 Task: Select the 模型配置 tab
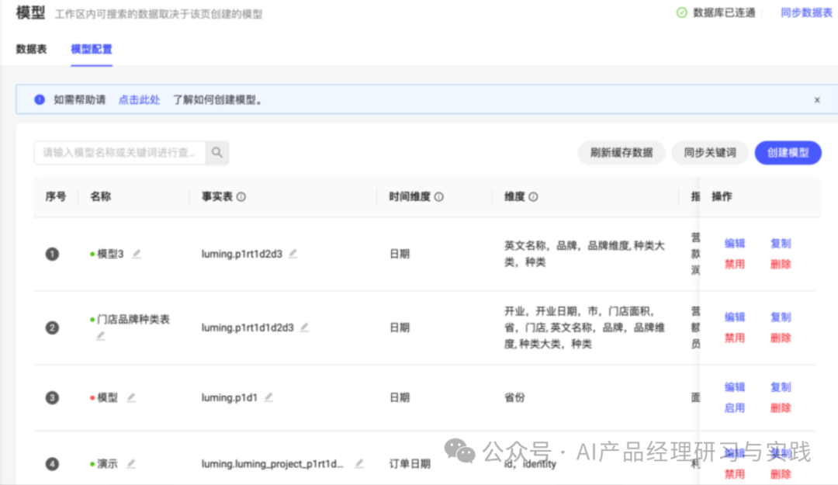click(x=92, y=49)
